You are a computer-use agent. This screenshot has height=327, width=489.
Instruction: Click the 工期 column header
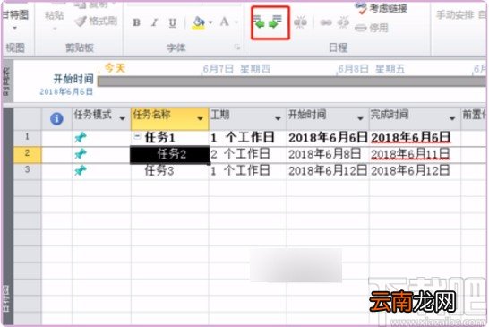247,118
